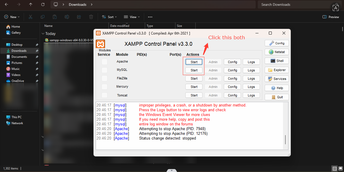
Task: Start the Tomcat module
Action: [194, 95]
